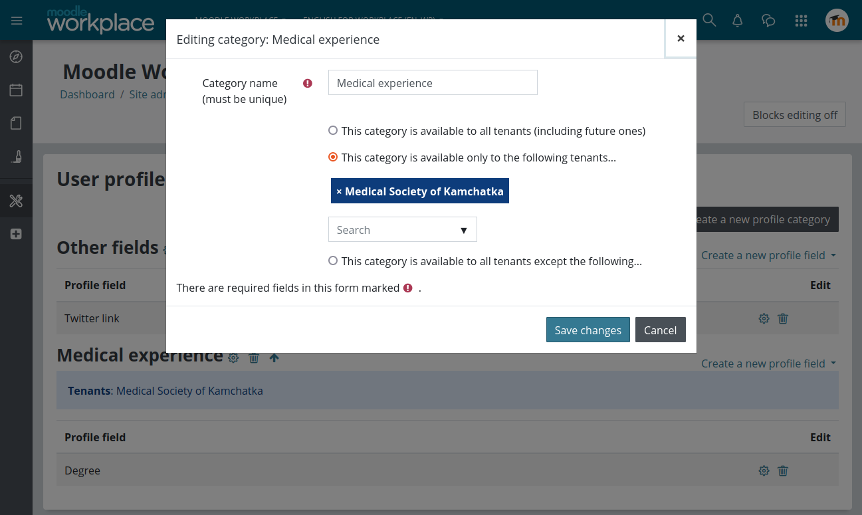Open the messaging chat bubbles
Screen dimensions: 862x515
tap(769, 21)
